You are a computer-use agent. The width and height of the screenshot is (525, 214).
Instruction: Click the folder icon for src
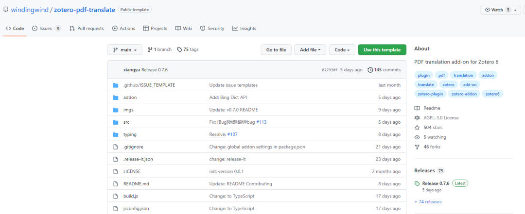click(x=116, y=122)
